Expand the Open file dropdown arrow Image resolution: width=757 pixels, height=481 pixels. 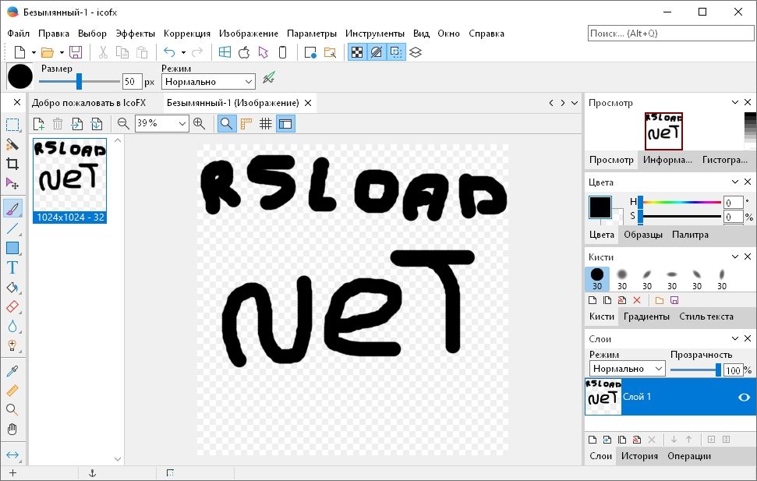pos(62,53)
